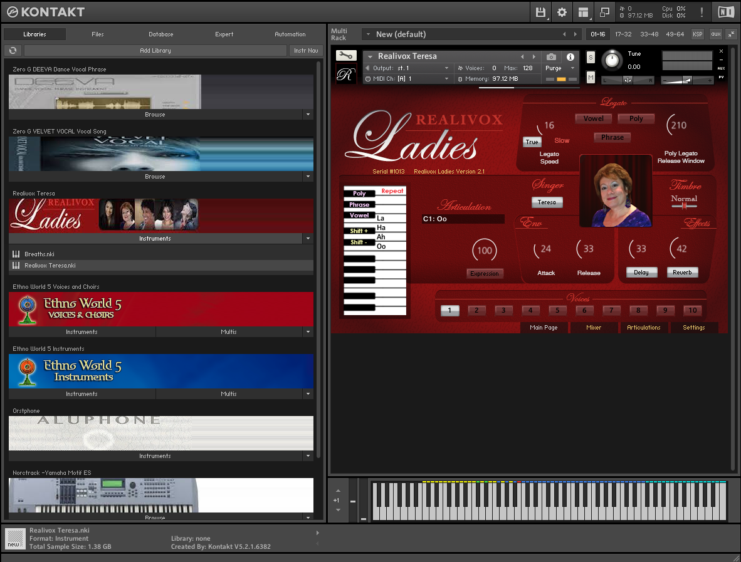741x562 pixels.
Task: Click Browse under Zero G DEEVA
Action: 155,114
